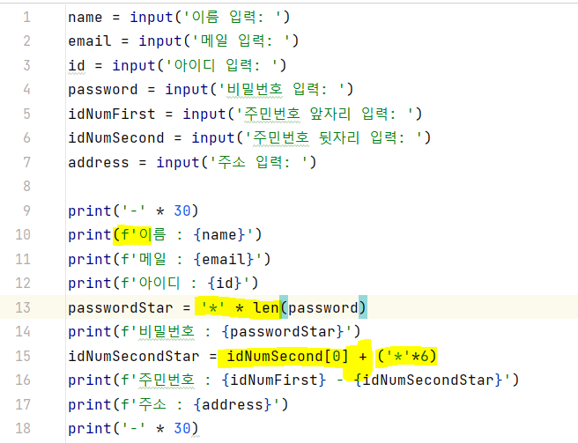Click the number 30 on line 18
The height and width of the screenshot is (443, 578).
182,428
